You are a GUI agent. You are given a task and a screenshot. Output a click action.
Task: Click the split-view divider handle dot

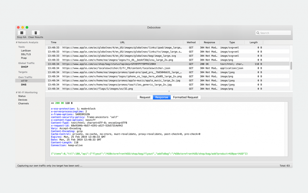(x=169, y=91)
